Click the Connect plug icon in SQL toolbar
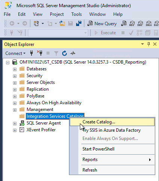Viewport: 159px width, 181px height. pos(12,33)
